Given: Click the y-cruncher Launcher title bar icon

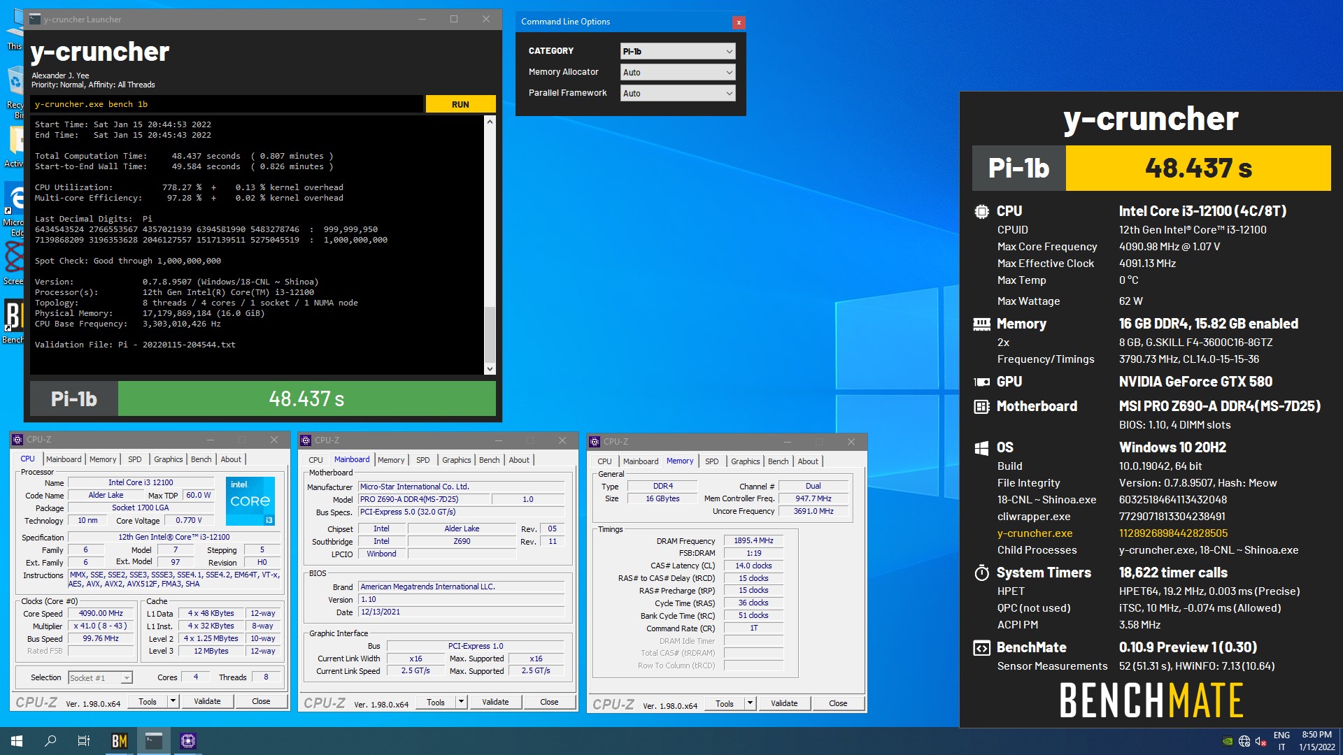Looking at the screenshot, I should 35,20.
